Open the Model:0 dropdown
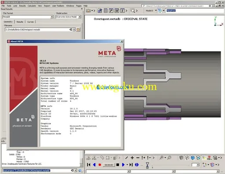 tap(156, 11)
